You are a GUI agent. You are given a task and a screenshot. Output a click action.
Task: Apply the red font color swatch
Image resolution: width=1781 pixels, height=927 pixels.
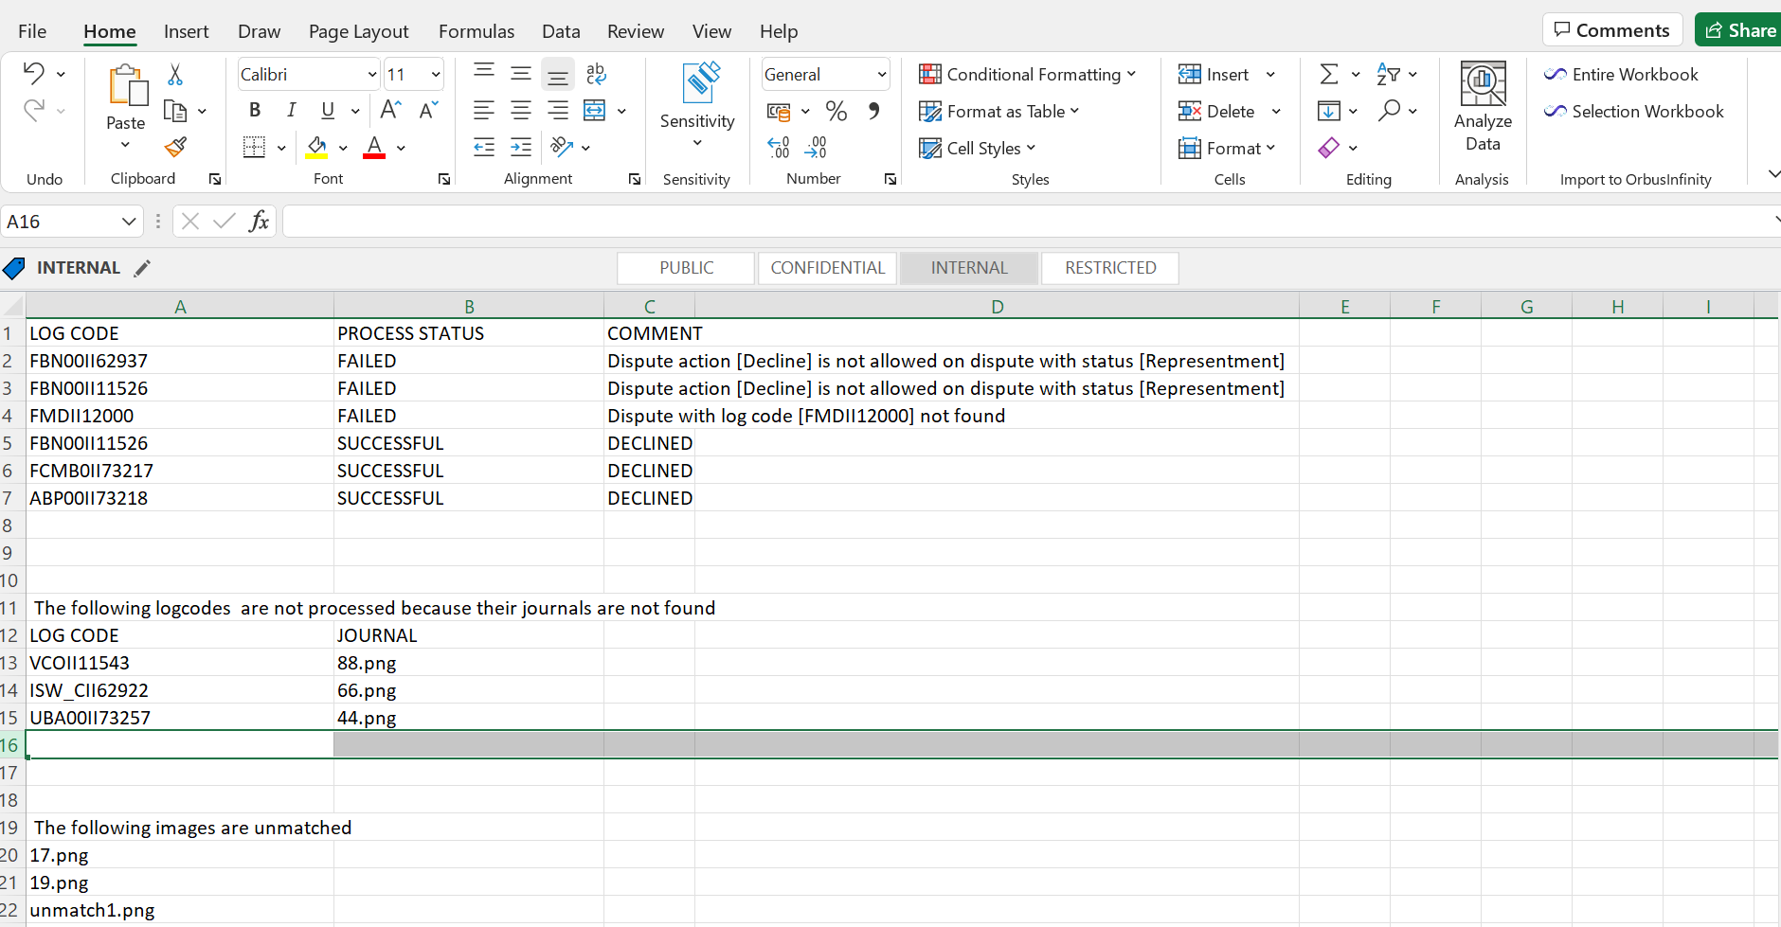click(374, 148)
